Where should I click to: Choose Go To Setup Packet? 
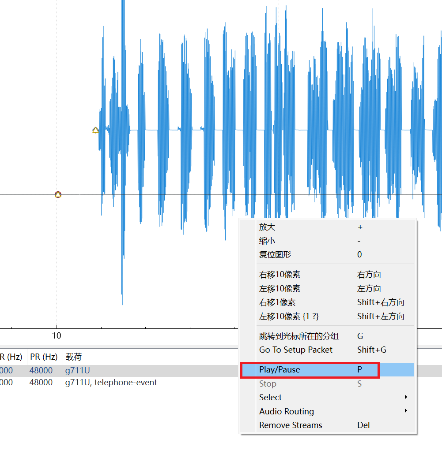click(x=328, y=350)
